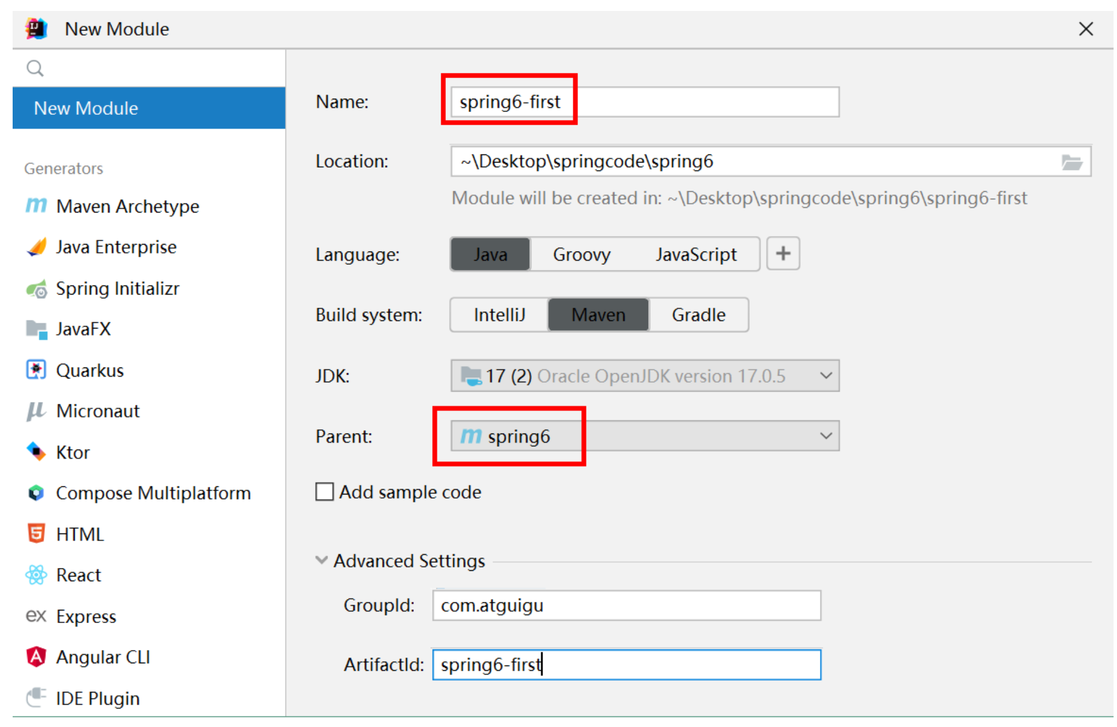Screen dimensions: 1117x727
Task: Click the HTML generator icon
Action: [36, 533]
